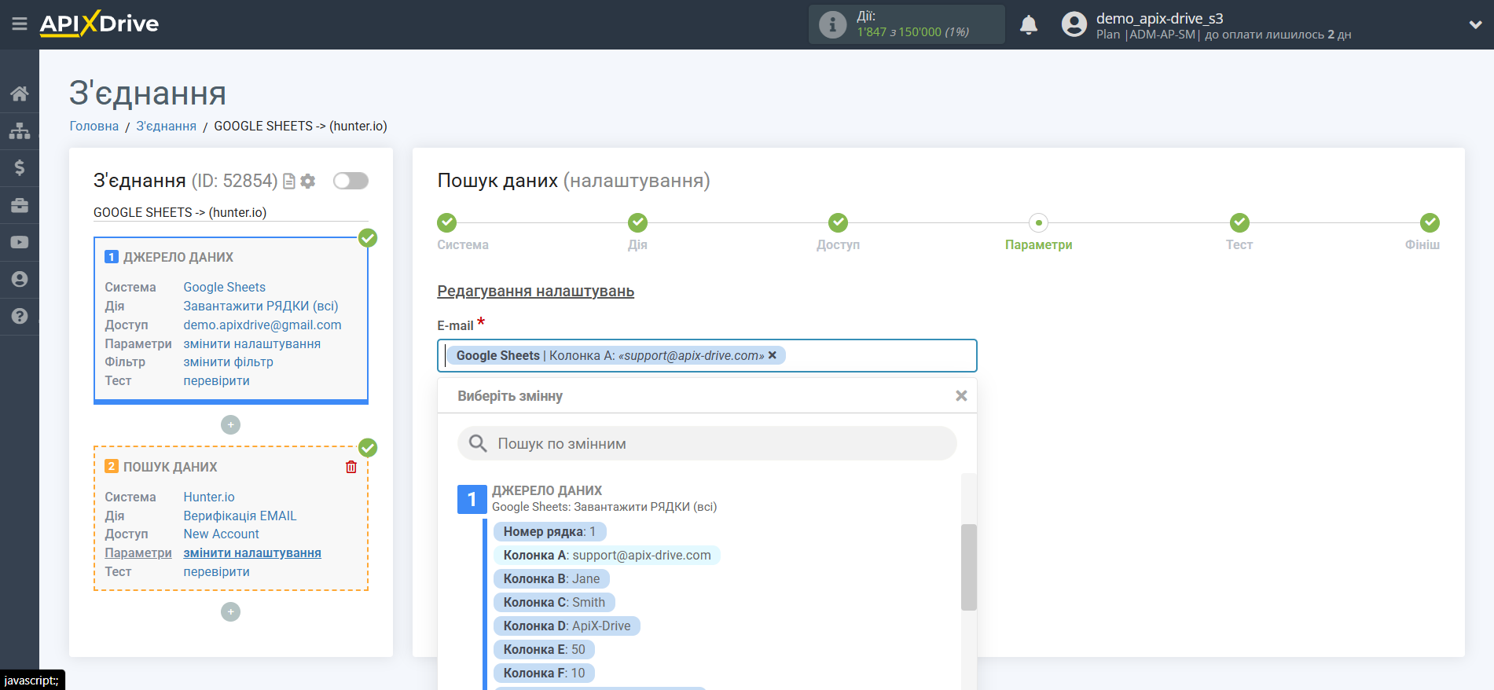Open the Hunter.io system link

pos(209,497)
